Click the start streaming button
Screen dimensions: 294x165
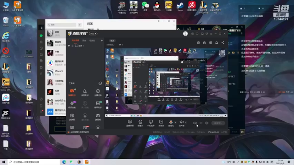pyautogui.click(x=218, y=123)
